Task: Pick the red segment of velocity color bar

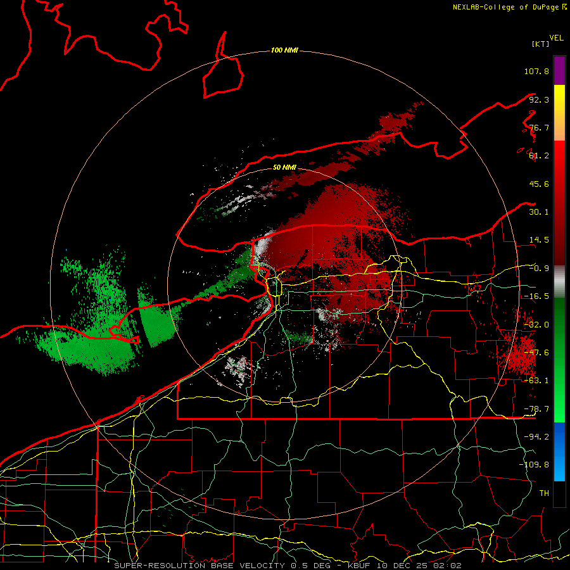Action: coord(559,203)
